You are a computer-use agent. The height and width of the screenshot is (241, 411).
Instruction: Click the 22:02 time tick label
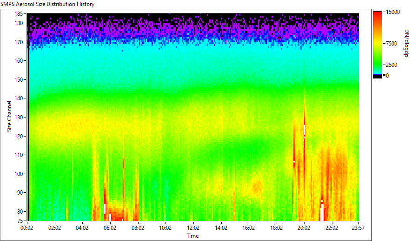331,228
